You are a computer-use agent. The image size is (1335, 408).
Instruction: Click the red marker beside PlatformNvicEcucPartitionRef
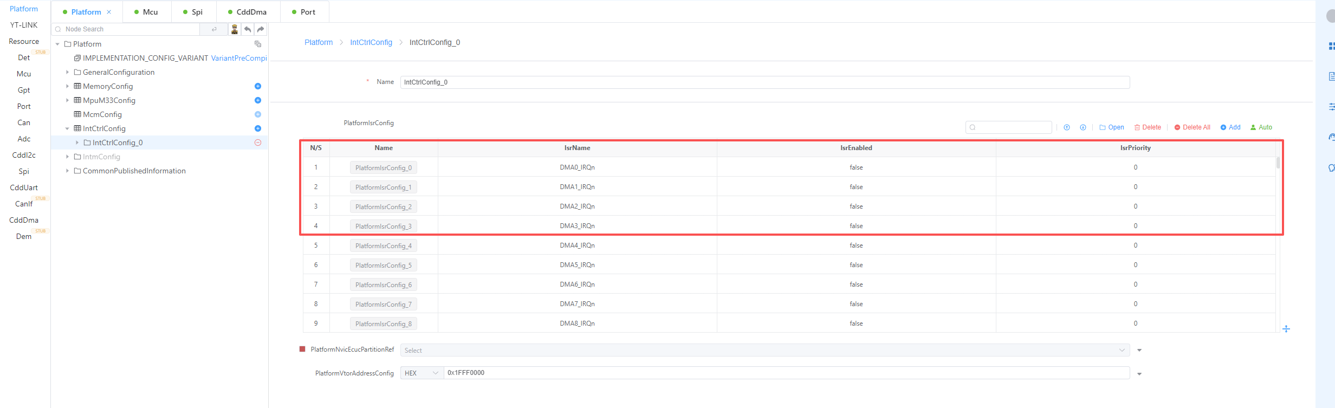[x=302, y=349]
